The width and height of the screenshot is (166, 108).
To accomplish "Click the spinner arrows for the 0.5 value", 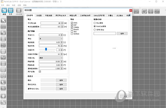I will click(62, 27).
